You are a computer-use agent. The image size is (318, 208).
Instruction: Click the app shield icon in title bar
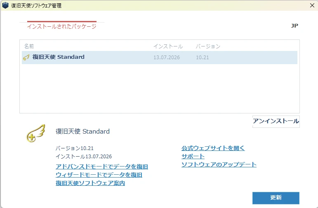point(5,5)
